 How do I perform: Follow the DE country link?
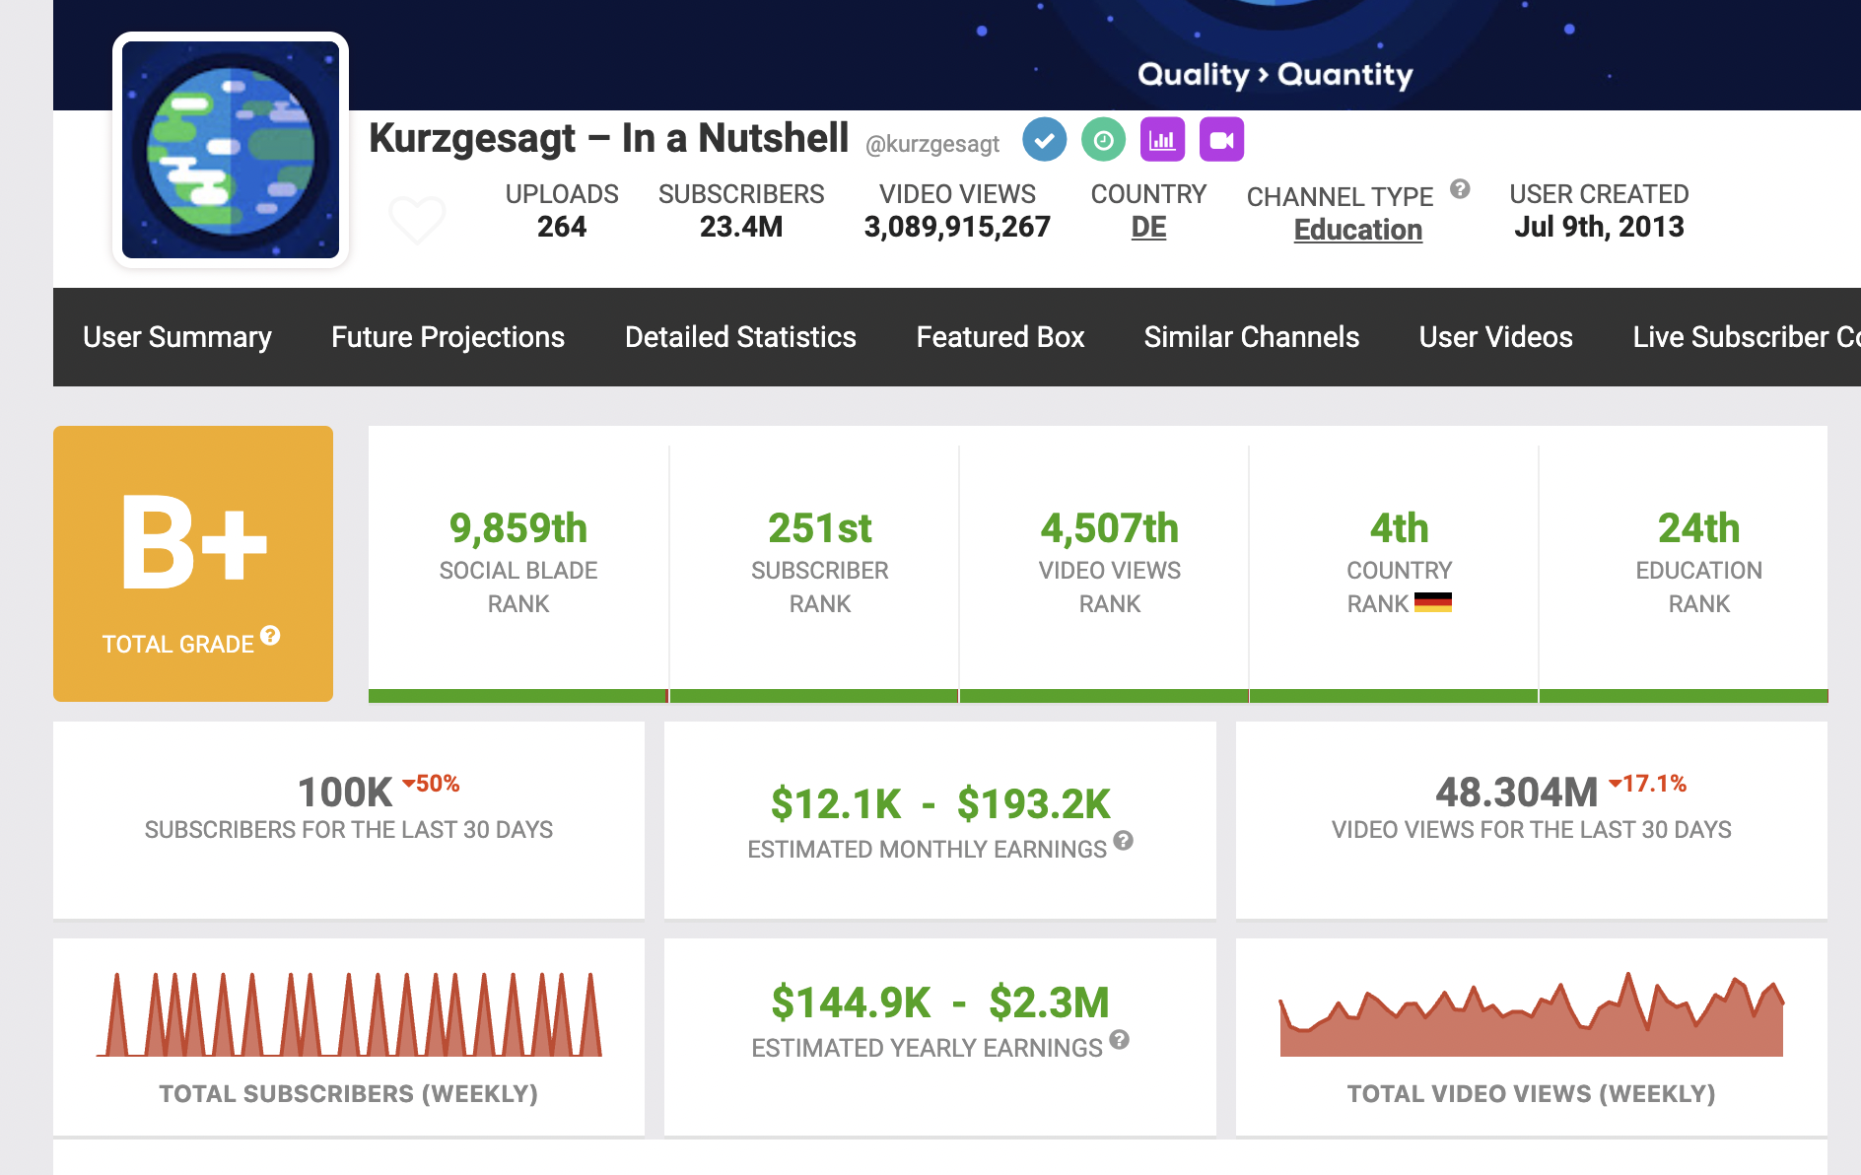[1148, 228]
